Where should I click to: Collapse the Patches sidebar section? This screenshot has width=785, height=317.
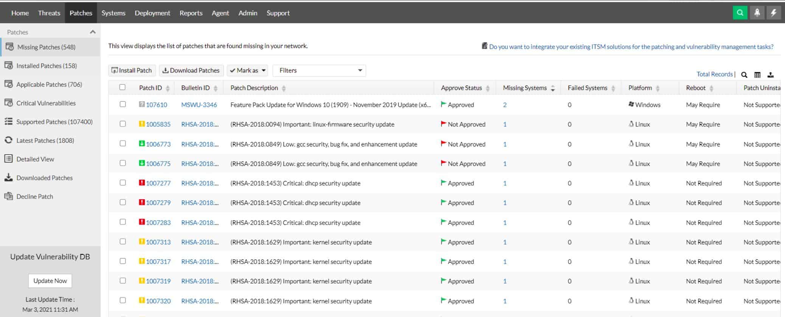[93, 32]
